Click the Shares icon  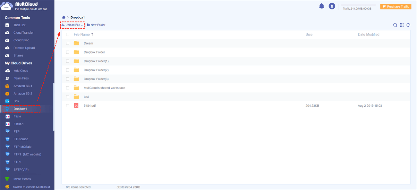(x=7, y=55)
